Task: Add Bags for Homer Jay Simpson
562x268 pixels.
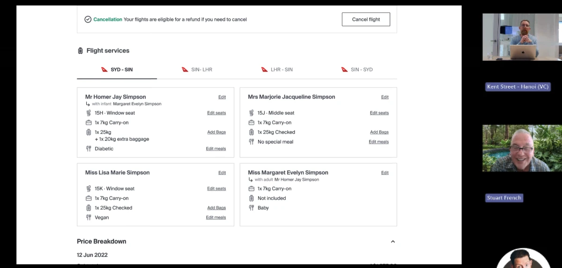Action: tap(216, 132)
